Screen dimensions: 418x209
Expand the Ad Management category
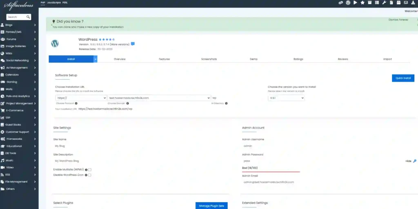click(18, 67)
